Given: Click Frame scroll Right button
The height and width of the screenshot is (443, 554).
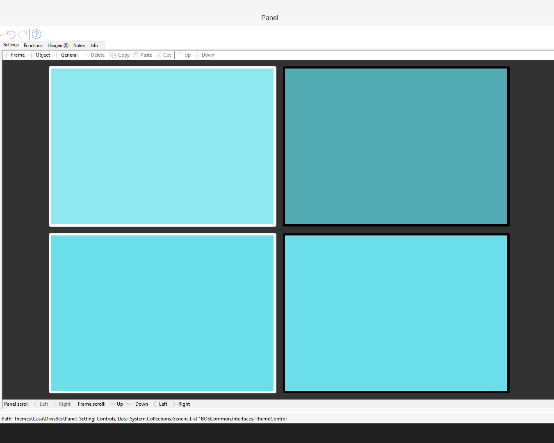Looking at the screenshot, I should [x=181, y=404].
